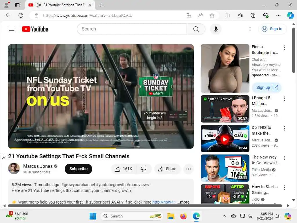Viewport: 297px width, 223px height.
Task: Open options for I Bought 5 Million video
Action: click(x=284, y=99)
